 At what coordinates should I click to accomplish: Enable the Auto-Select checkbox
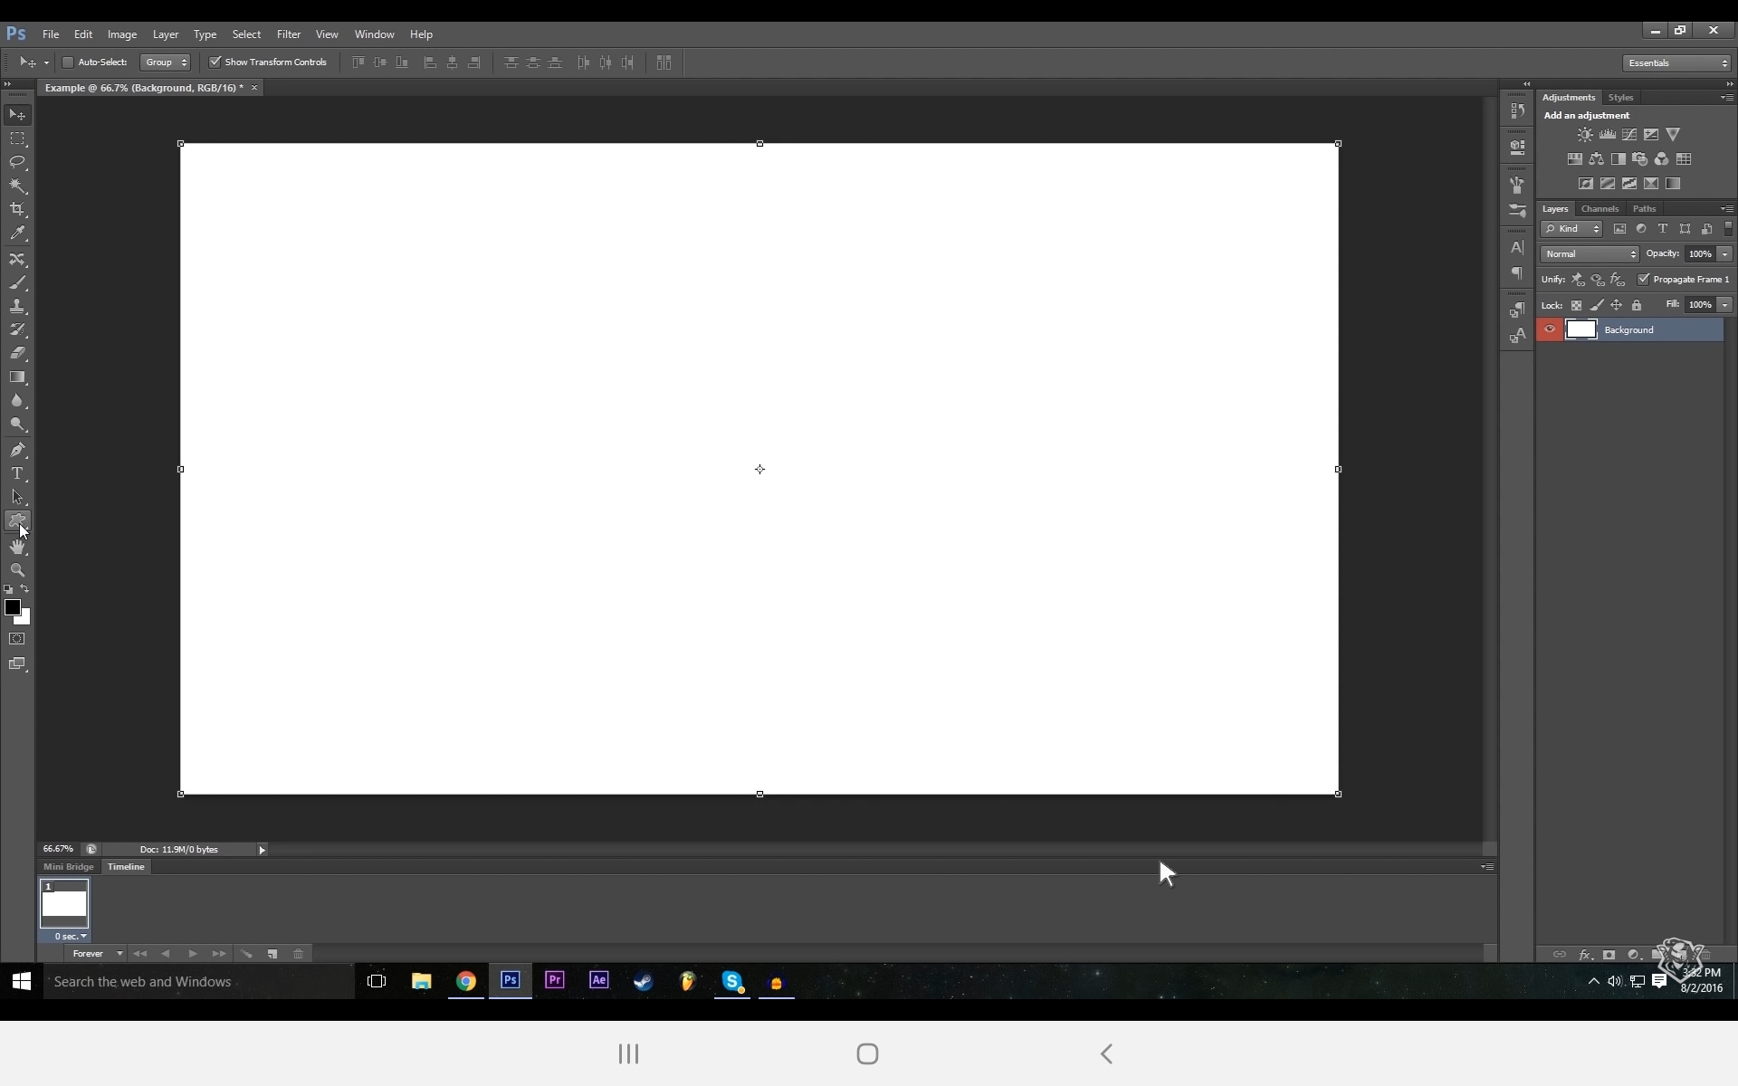pyautogui.click(x=68, y=62)
